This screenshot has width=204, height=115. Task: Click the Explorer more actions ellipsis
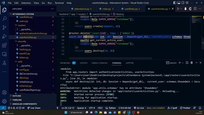pos(52,9)
